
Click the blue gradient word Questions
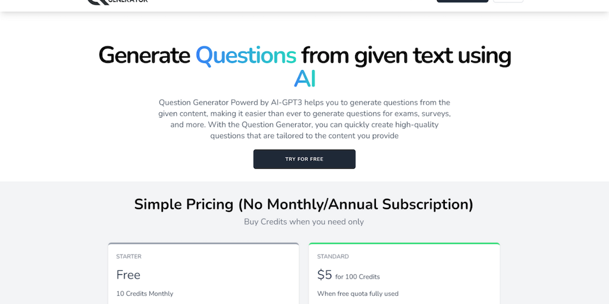(246, 55)
